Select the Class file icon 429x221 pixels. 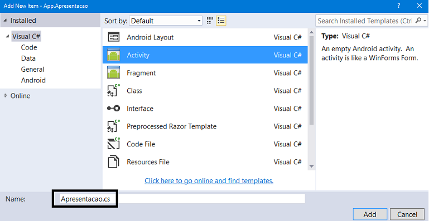click(x=114, y=91)
